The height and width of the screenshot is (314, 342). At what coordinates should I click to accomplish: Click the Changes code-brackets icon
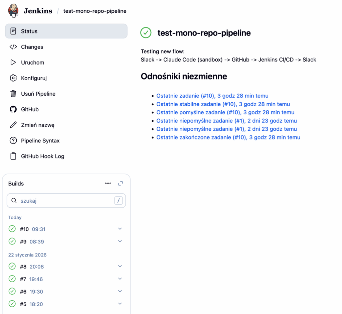pos(13,47)
